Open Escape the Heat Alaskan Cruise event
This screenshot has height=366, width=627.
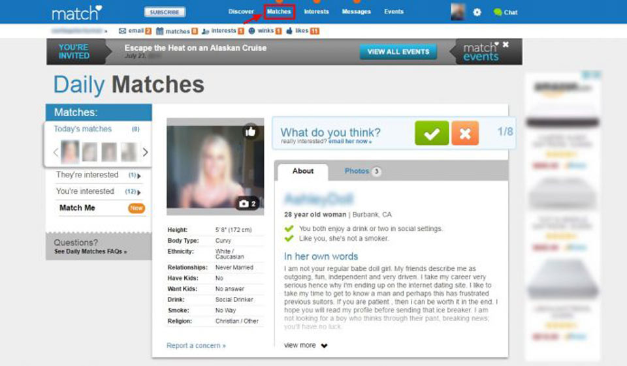195,48
